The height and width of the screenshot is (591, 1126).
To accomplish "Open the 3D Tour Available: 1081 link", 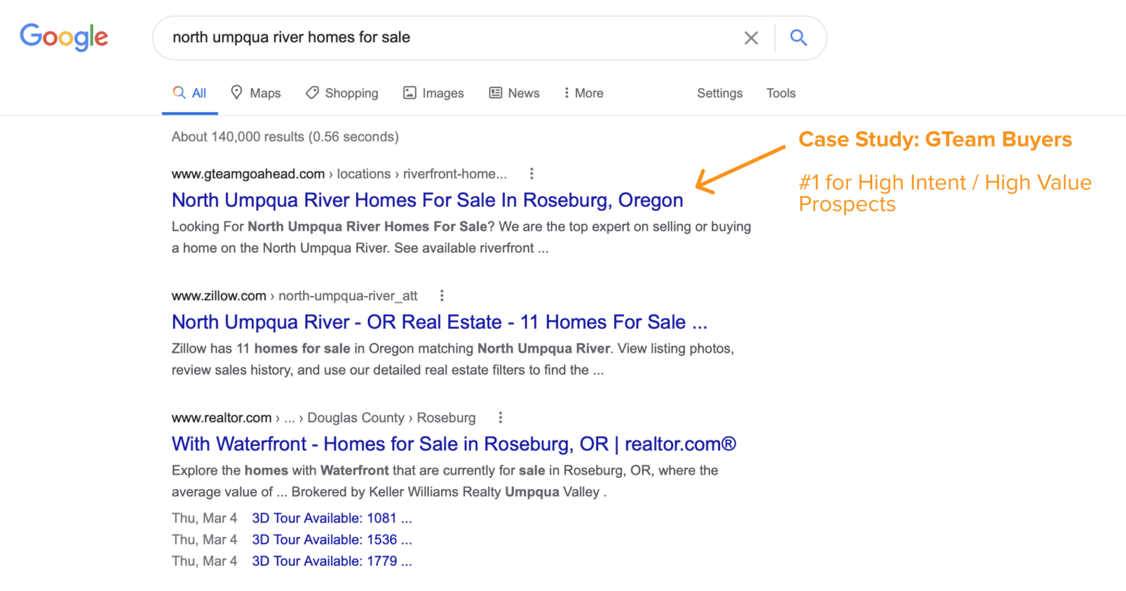I will pyautogui.click(x=331, y=518).
